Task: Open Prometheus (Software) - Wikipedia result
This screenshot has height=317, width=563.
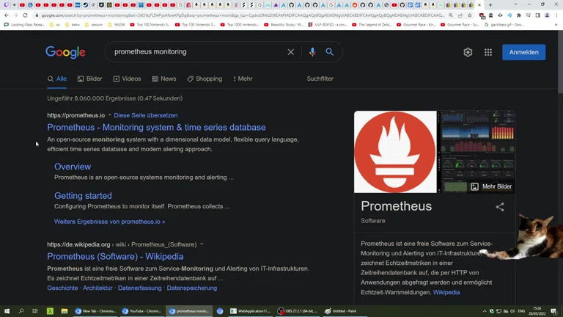Action: pos(115,256)
